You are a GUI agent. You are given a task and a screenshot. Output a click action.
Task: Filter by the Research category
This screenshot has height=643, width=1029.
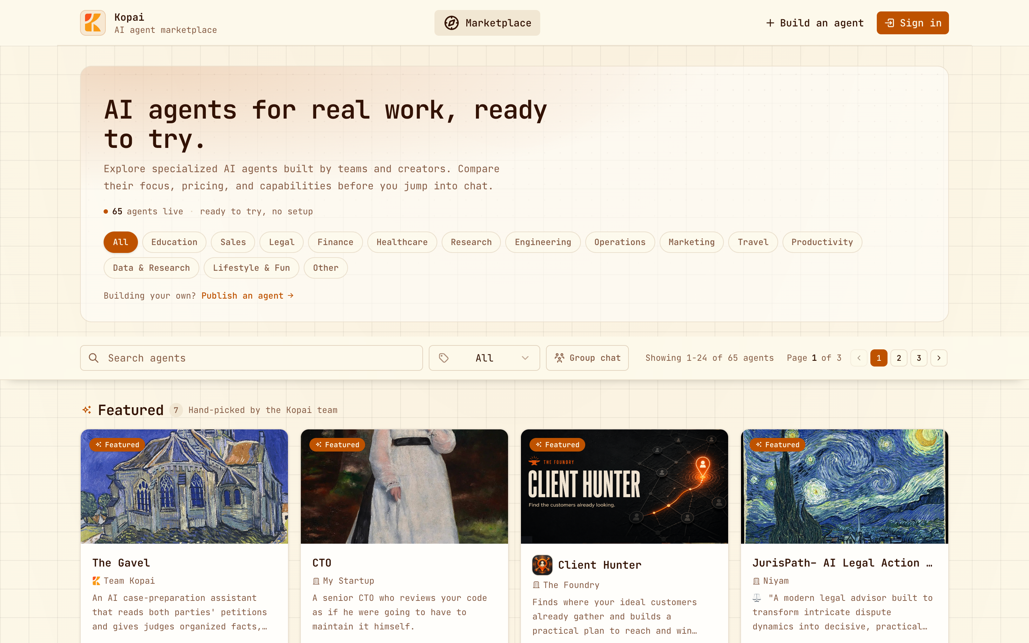(471, 243)
